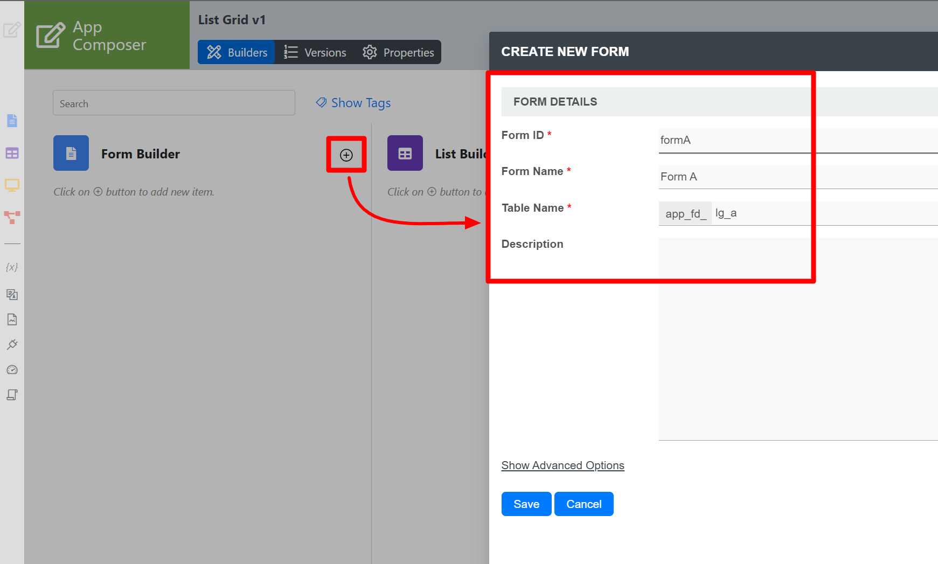Open the translation icon in sidebar
This screenshot has width=938, height=564.
pyautogui.click(x=12, y=294)
